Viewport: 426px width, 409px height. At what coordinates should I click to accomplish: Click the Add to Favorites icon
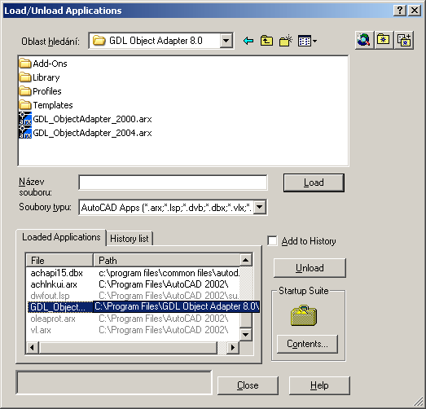[x=404, y=40]
